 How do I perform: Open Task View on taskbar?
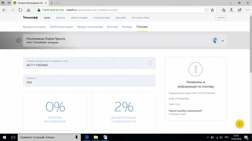coord(13,137)
